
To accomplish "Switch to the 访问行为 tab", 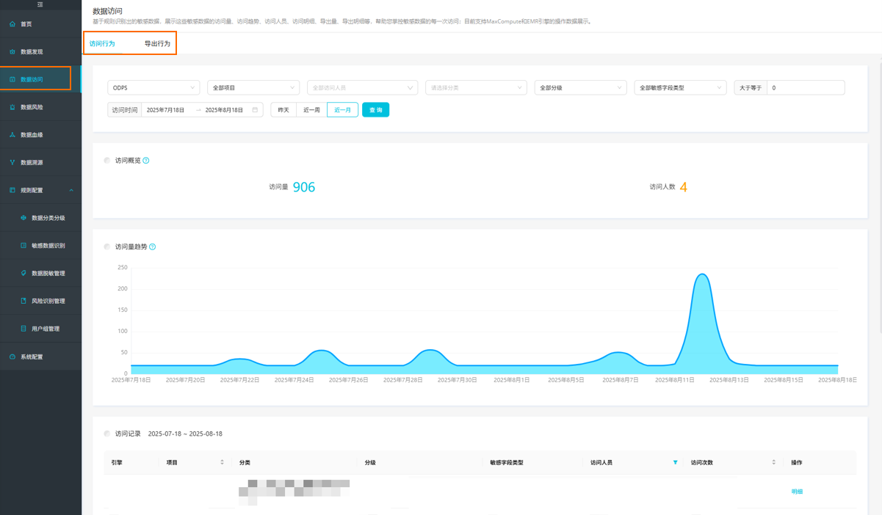I will (x=102, y=44).
